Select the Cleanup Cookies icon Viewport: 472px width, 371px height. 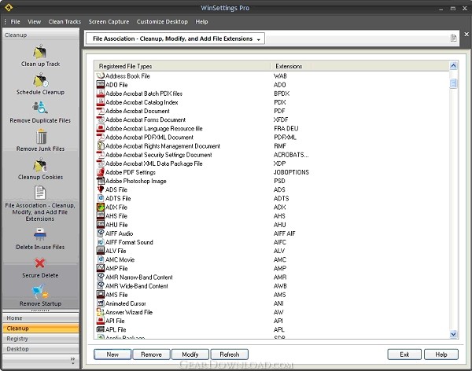[x=40, y=166]
